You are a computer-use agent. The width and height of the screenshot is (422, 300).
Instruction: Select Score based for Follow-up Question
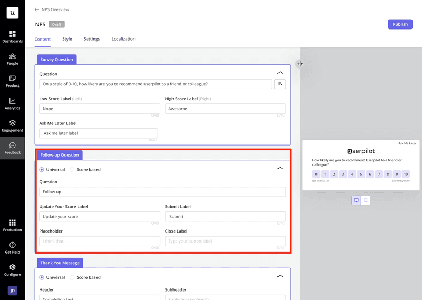(x=72, y=170)
